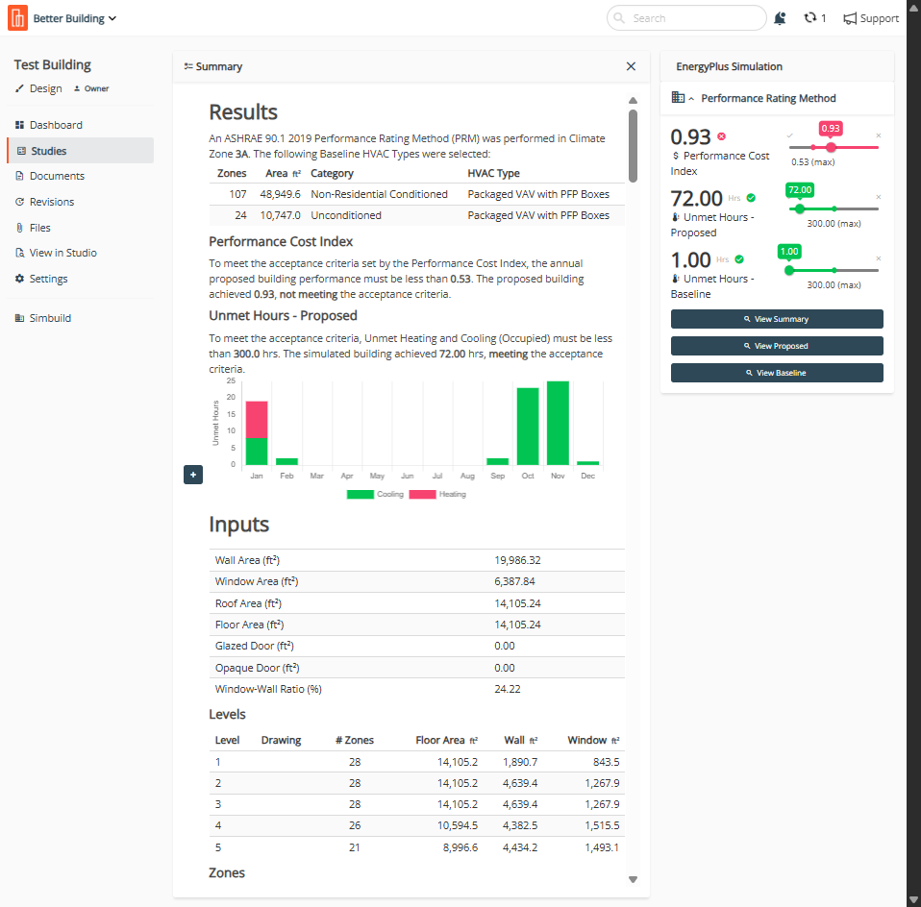Click the Revisions history icon
The height and width of the screenshot is (907, 921).
19,202
